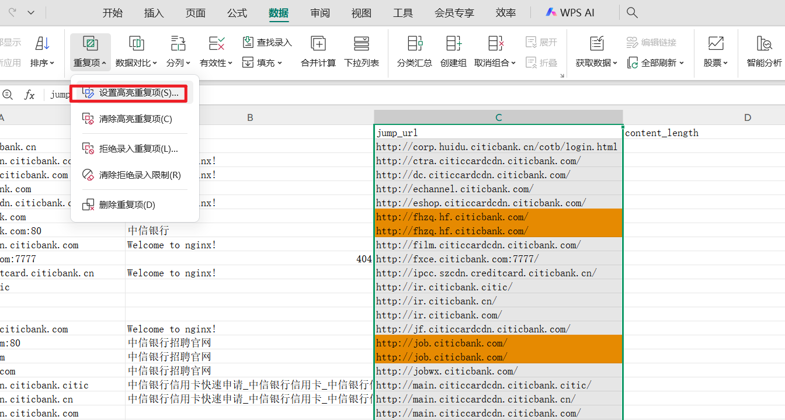
Task: Click the fx insert function icon
Action: click(29, 95)
